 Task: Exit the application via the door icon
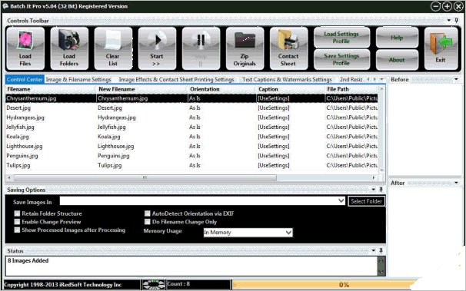pos(441,48)
